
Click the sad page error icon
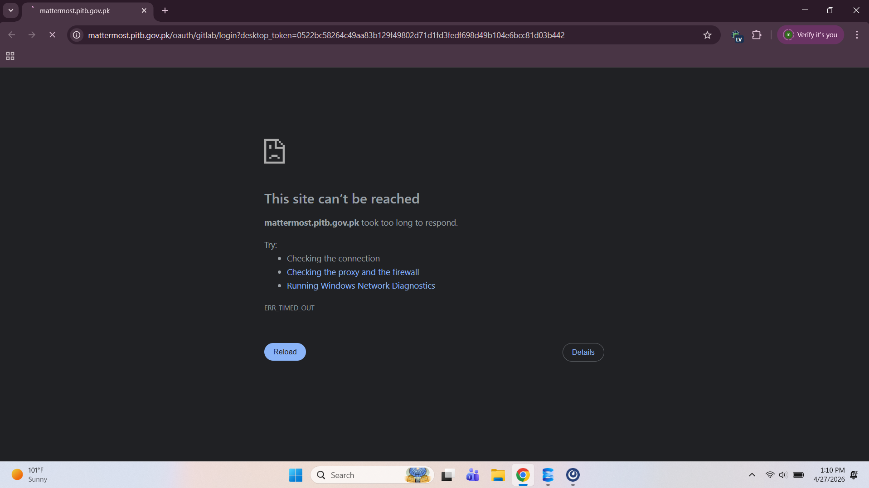point(274,151)
